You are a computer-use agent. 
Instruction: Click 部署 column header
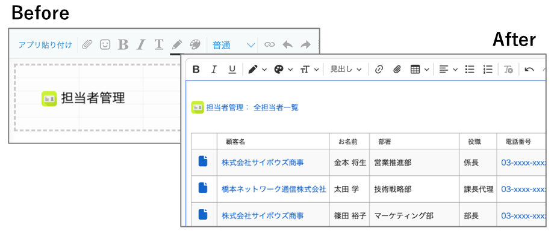pyautogui.click(x=384, y=142)
